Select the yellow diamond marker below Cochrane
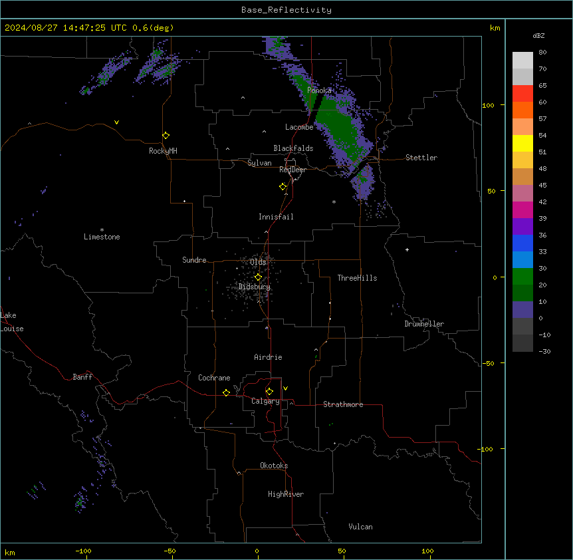 (226, 392)
